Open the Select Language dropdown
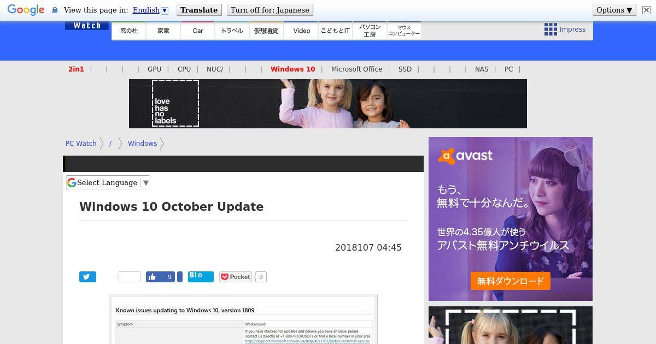Image resolution: width=656 pixels, height=344 pixels. pyautogui.click(x=108, y=183)
